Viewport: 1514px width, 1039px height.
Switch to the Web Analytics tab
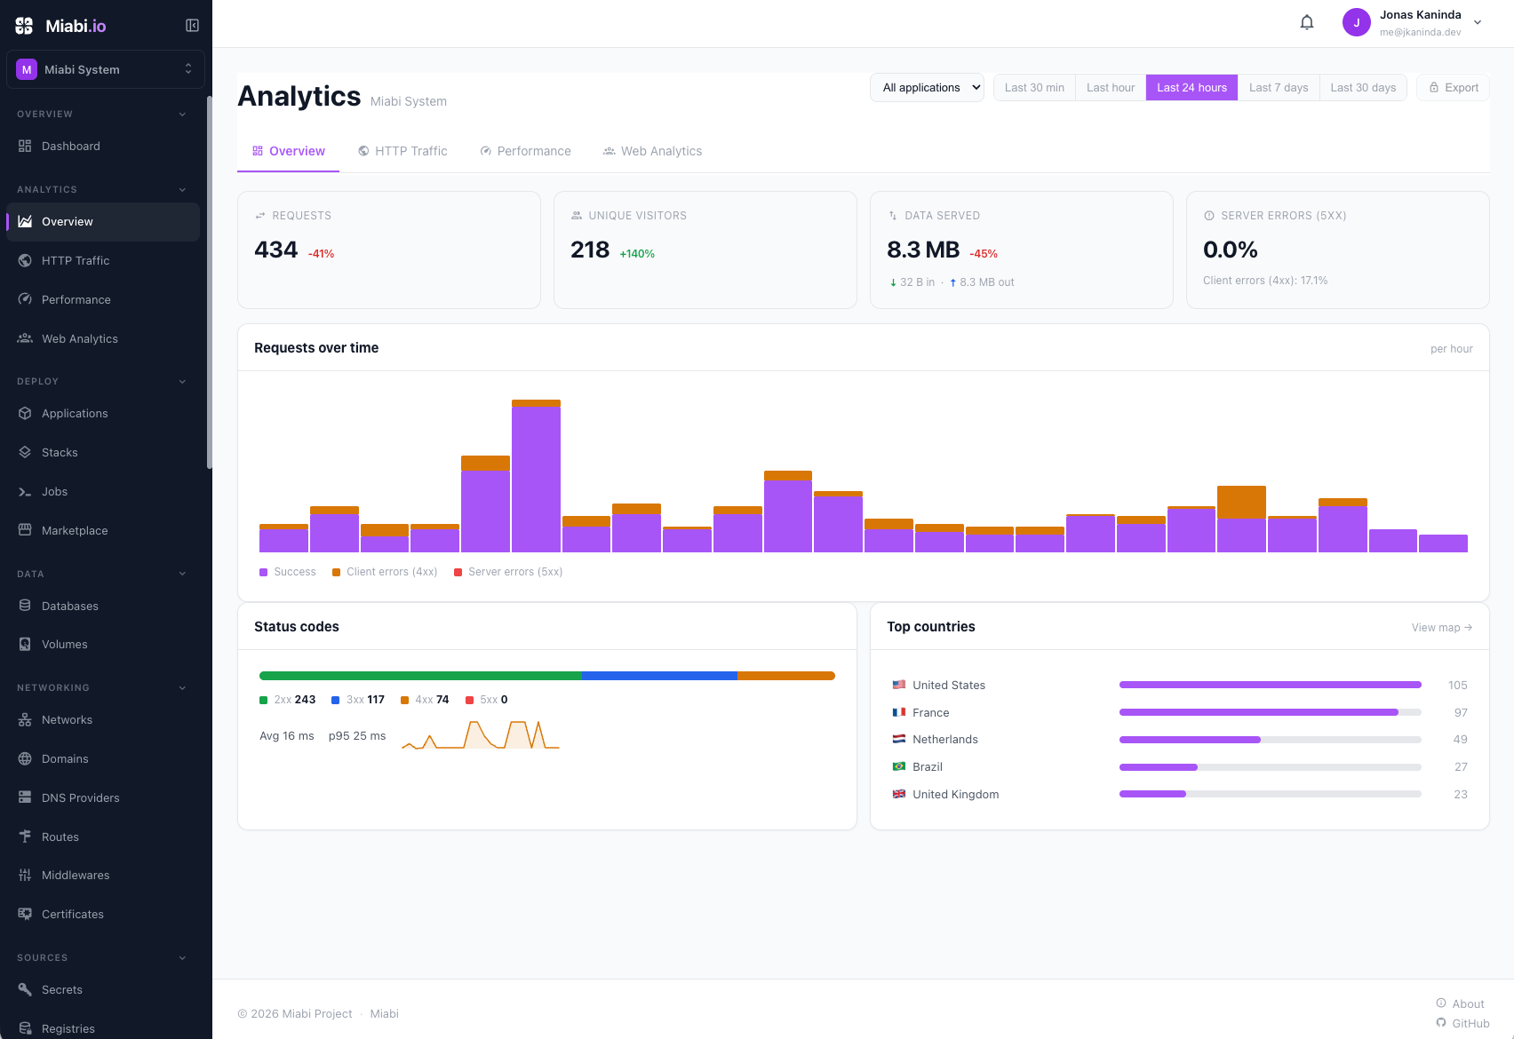(x=653, y=151)
